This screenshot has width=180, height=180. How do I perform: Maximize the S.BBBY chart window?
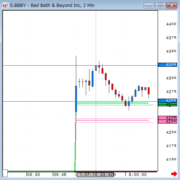[160, 5]
